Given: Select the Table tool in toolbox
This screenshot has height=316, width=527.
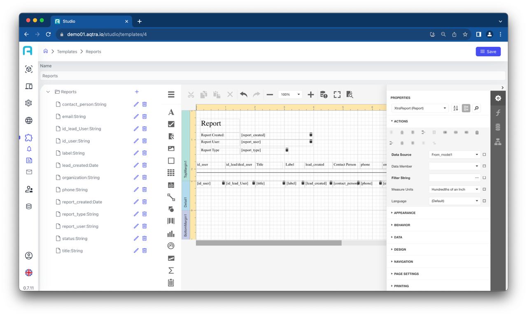Looking at the screenshot, I should click(171, 173).
